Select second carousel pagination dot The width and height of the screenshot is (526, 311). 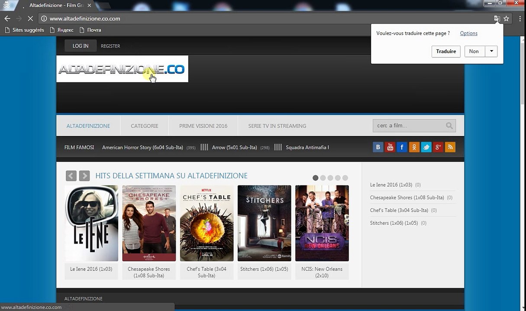[323, 178]
